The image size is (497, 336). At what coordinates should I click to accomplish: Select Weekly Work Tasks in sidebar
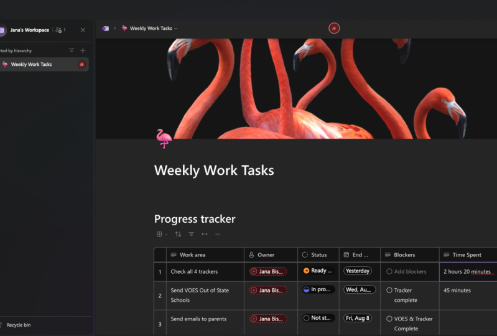click(x=44, y=64)
